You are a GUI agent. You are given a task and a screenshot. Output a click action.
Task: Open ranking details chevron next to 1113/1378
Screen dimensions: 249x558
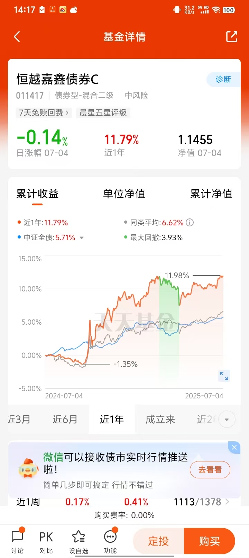227,502
